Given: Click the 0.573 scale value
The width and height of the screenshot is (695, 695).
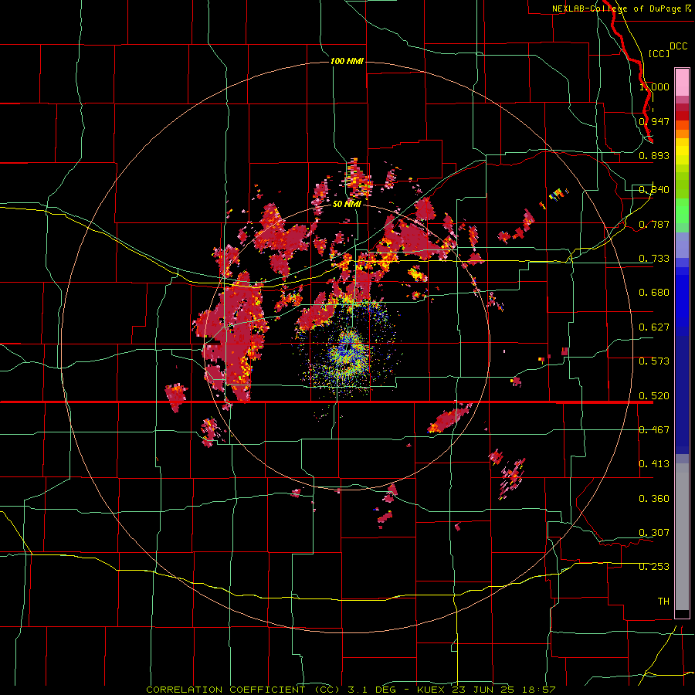Looking at the screenshot, I should pyautogui.click(x=654, y=361).
